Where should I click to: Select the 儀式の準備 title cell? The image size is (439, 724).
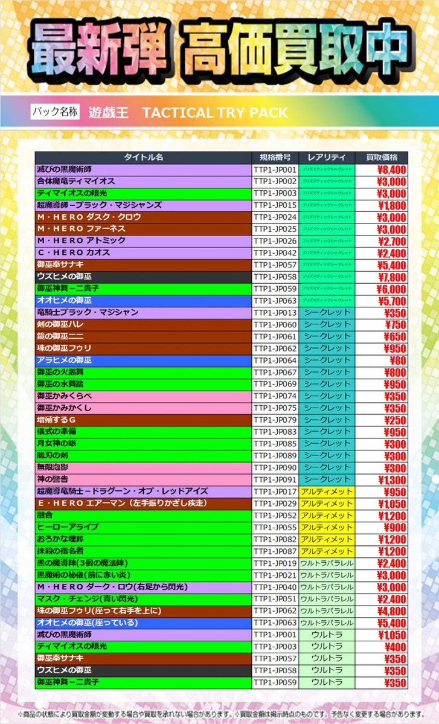(143, 432)
